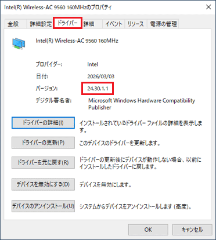Open the イベント tab
The image size is (216, 240).
click(114, 24)
